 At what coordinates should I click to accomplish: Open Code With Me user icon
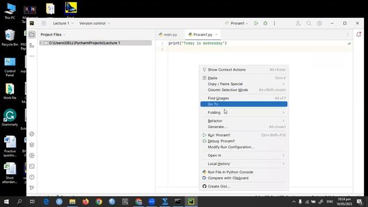tap(298, 23)
